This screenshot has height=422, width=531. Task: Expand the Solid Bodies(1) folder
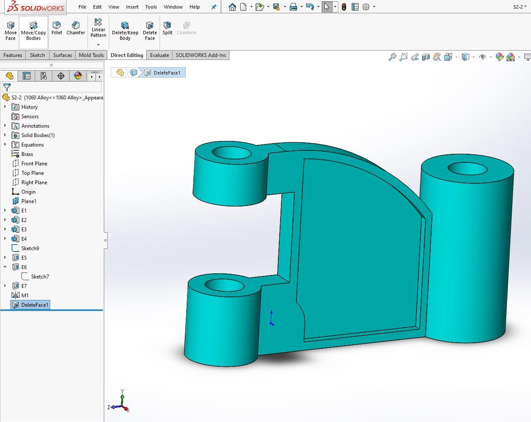[5, 135]
